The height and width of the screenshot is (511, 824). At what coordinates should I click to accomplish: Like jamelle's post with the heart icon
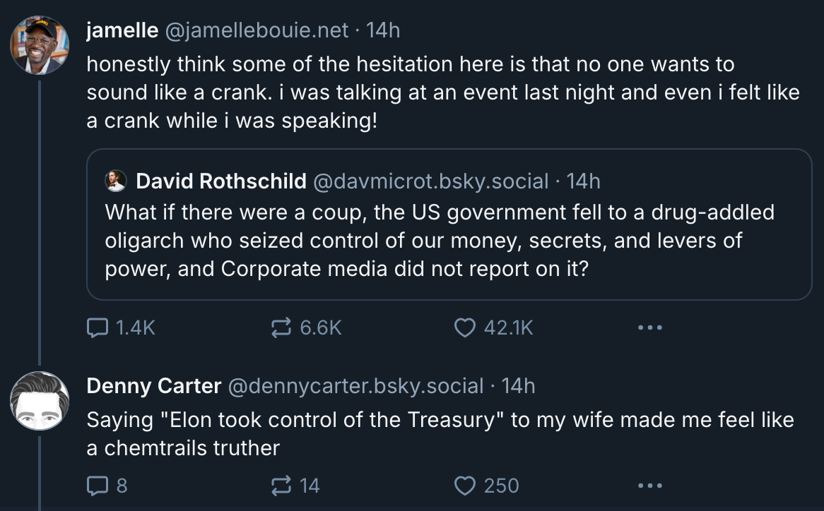pos(464,327)
